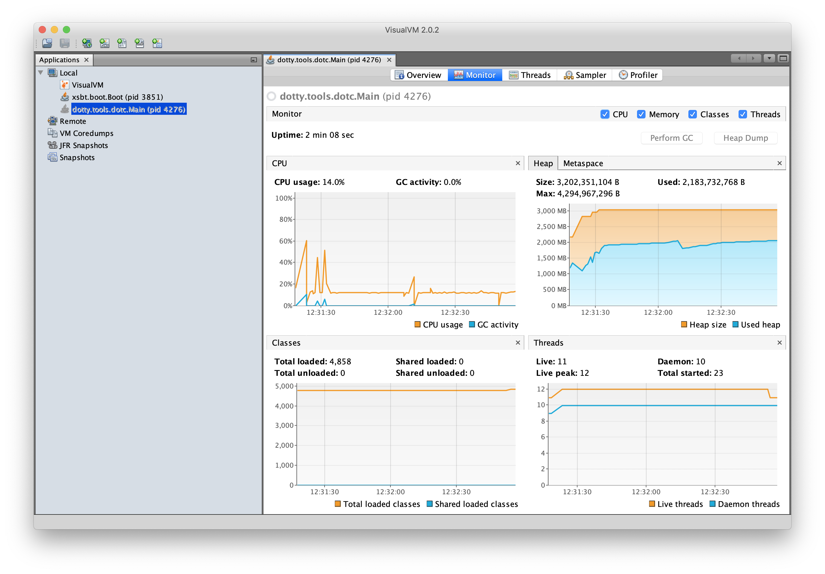Click the Heap Dump button
Screen dimensions: 825x574
pyautogui.click(x=746, y=138)
